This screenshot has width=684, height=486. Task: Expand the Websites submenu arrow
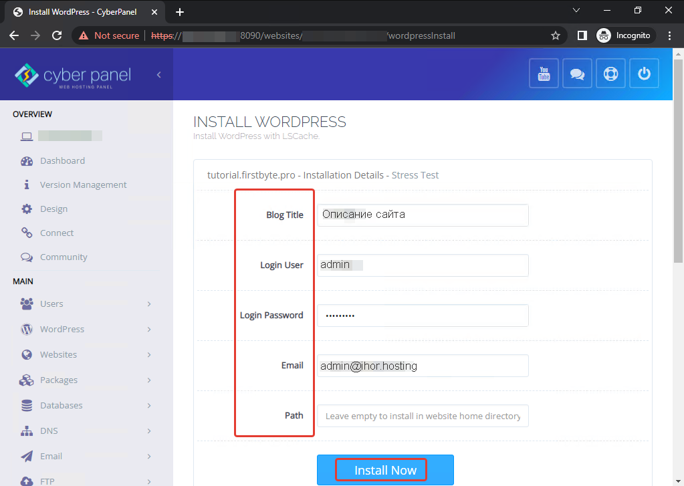pyautogui.click(x=149, y=355)
